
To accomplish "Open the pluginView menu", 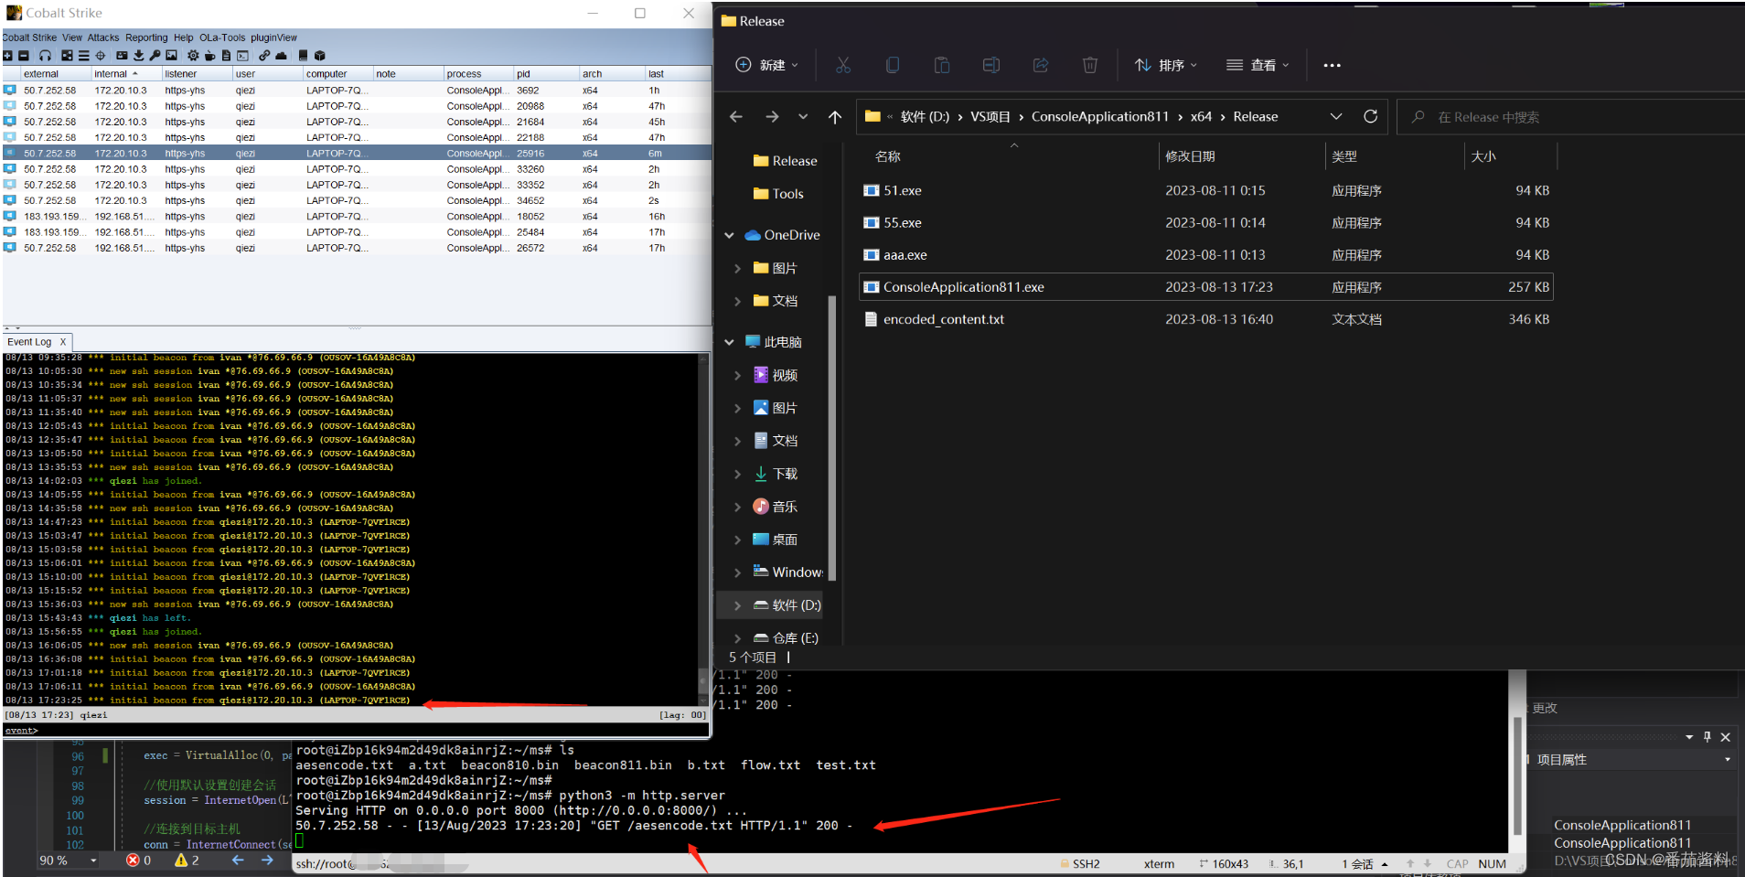I will click(273, 37).
